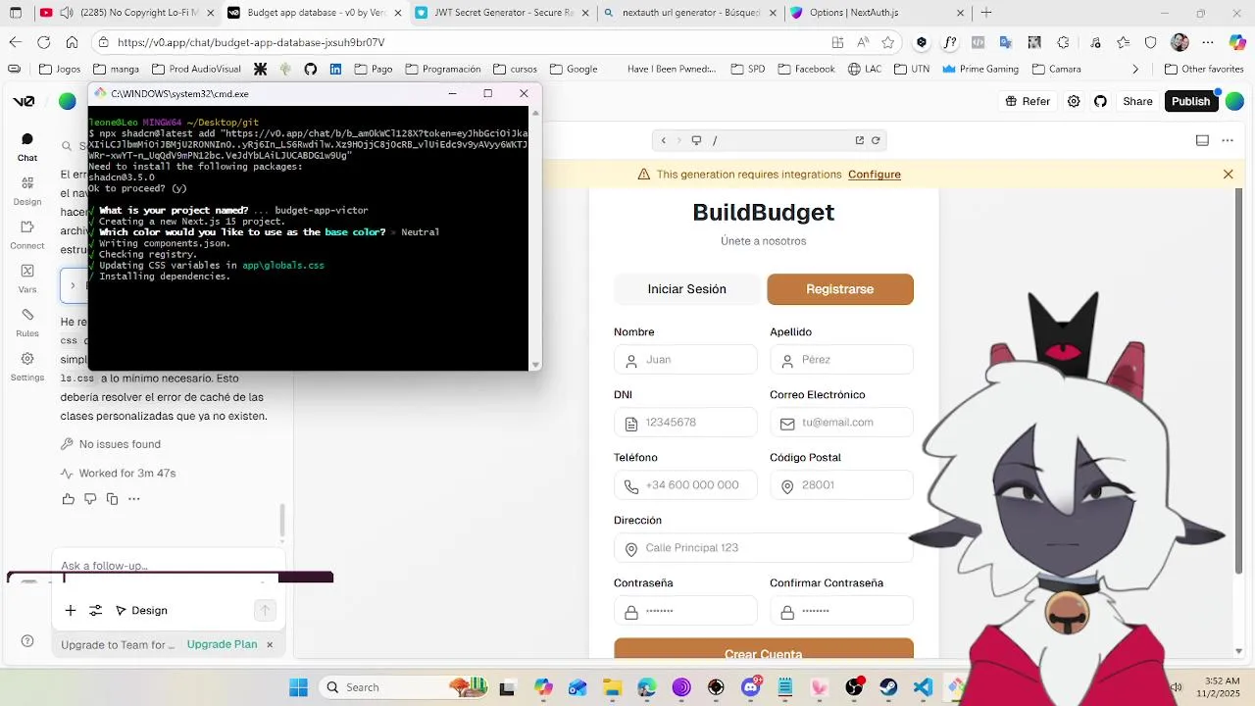This screenshot has height=706, width=1255.
Task: Reload the browser page
Action: [43, 42]
